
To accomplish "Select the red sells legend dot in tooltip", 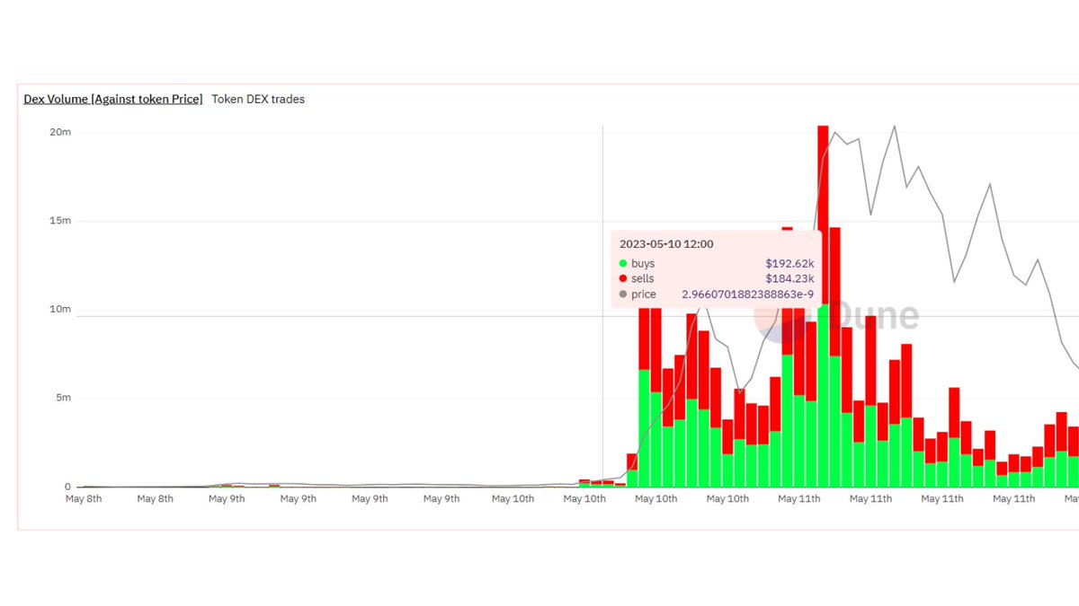I will click(x=623, y=279).
